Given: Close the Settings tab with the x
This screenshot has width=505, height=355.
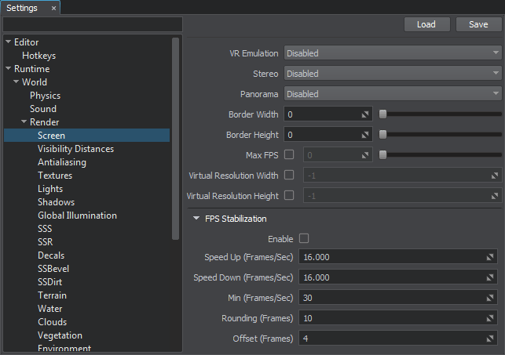Looking at the screenshot, I should pyautogui.click(x=53, y=8).
